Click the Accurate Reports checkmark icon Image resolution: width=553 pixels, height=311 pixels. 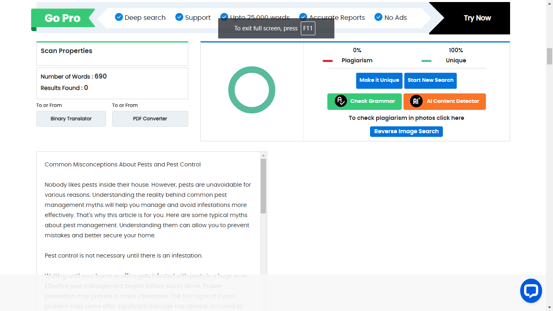tap(303, 17)
